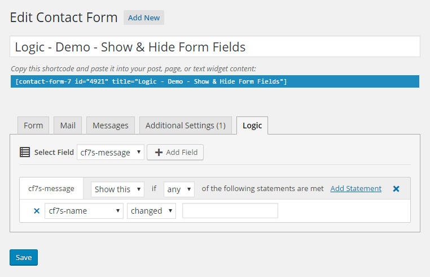Click the Add New button
430x277 pixels.
pos(144,18)
